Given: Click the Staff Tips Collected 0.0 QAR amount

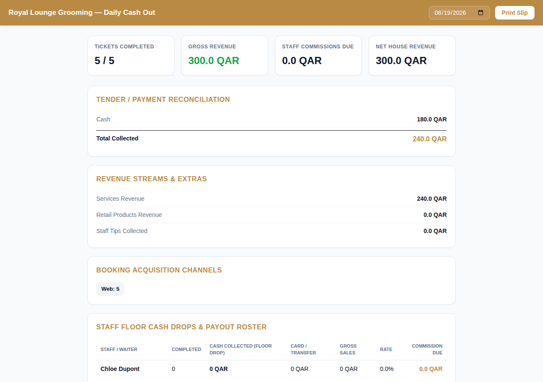Looking at the screenshot, I should pyautogui.click(x=435, y=231).
